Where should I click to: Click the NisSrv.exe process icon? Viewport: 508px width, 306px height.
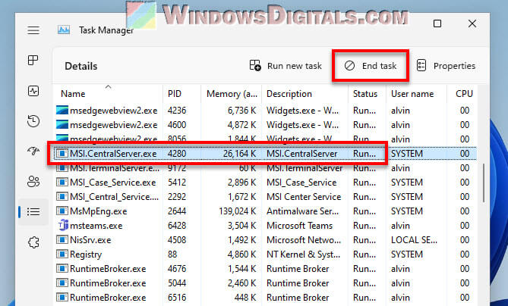(x=62, y=240)
